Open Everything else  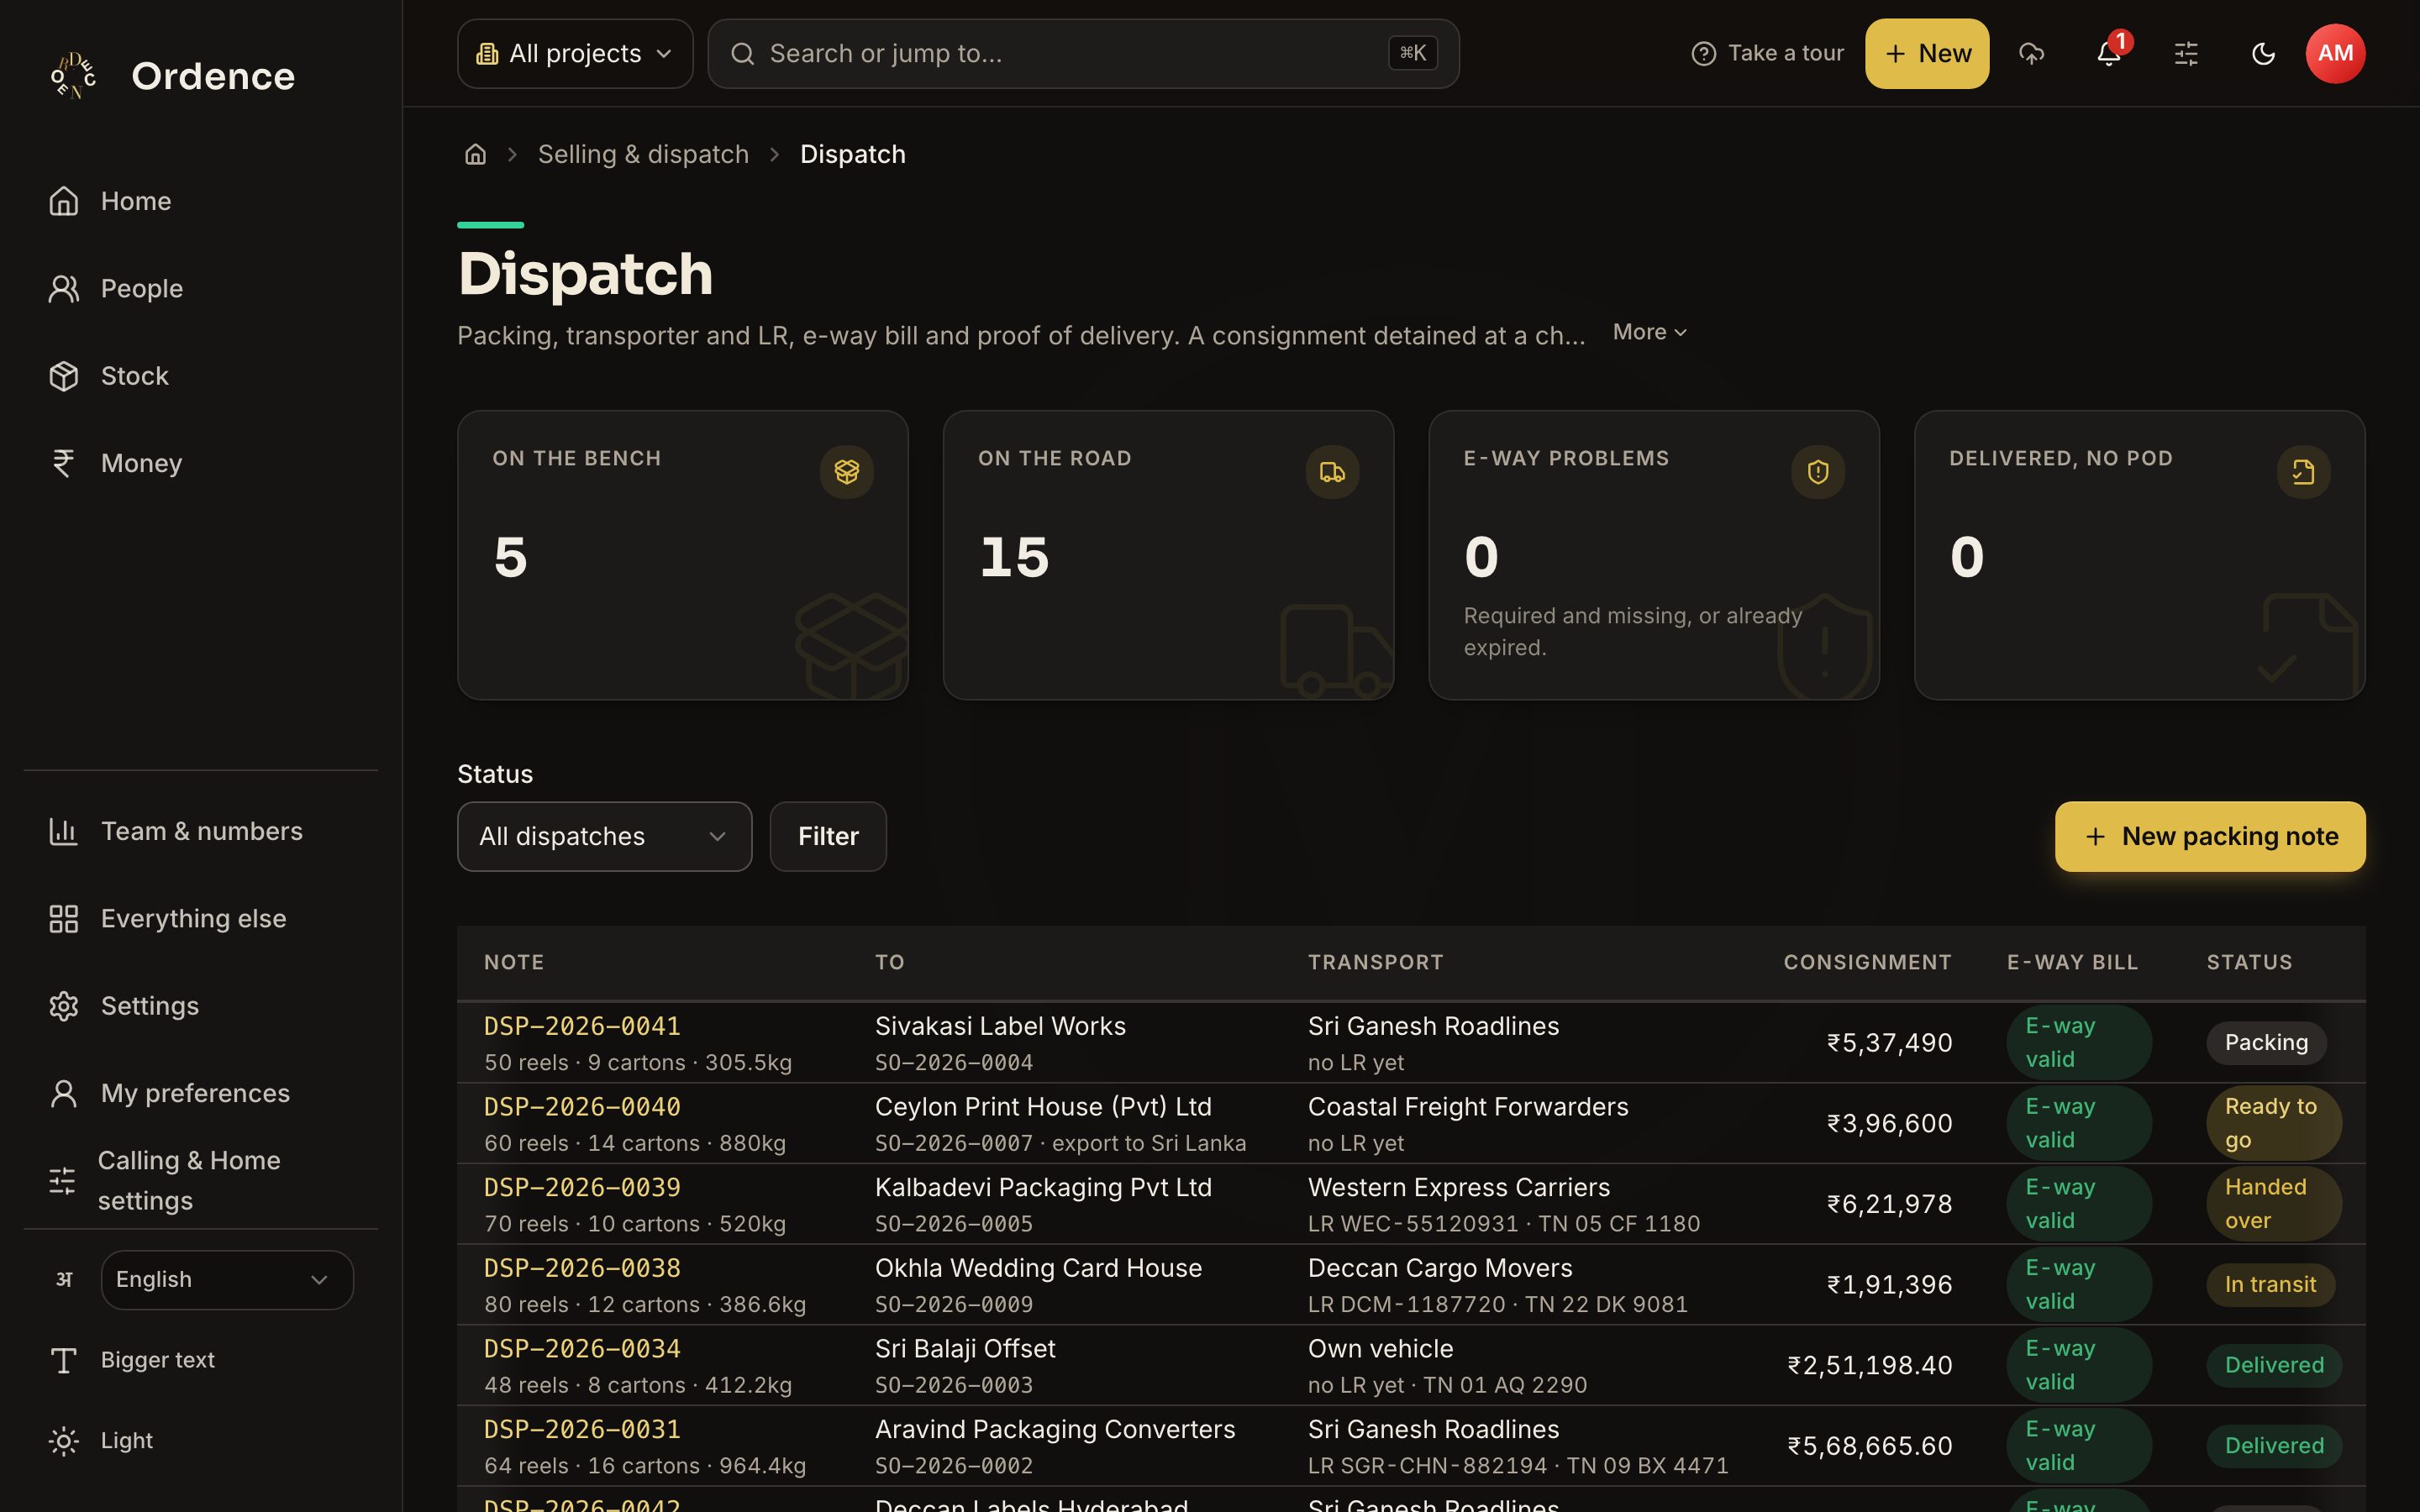[200, 918]
